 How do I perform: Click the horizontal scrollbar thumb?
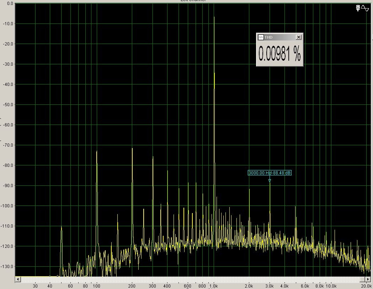click(362, 279)
